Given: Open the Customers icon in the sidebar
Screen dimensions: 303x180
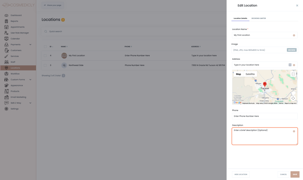Looking at the screenshot, I should (x=6, y=50).
